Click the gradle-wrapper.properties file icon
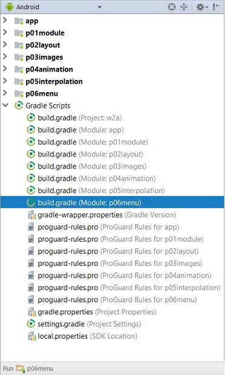Viewport: 225px width, 375px height. tap(31, 215)
